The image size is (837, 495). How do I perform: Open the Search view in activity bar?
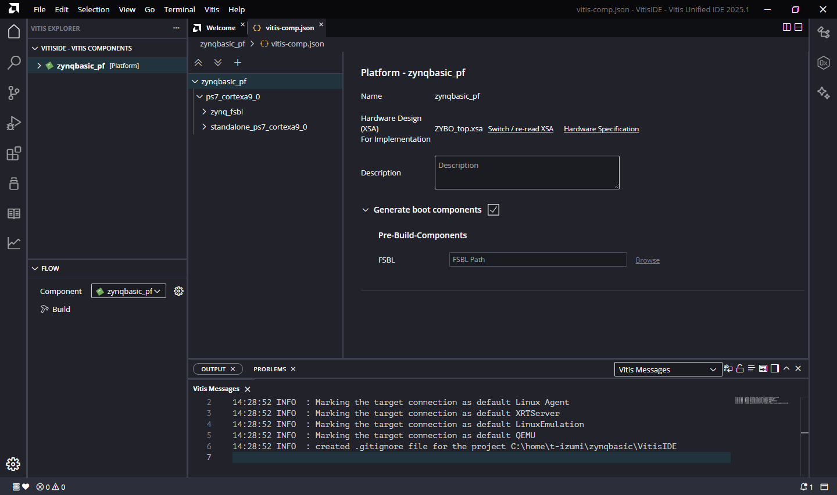[14, 63]
